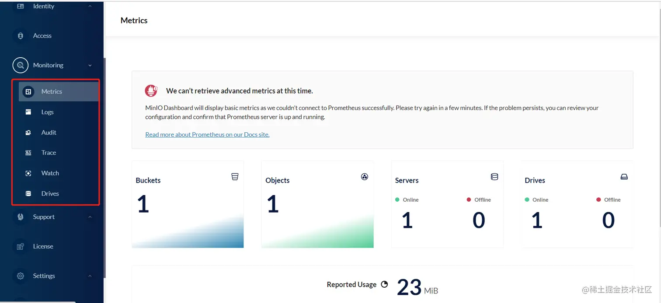Viewport: 661px width, 303px height.
Task: Click the Drives card Online count
Action: [x=537, y=220]
